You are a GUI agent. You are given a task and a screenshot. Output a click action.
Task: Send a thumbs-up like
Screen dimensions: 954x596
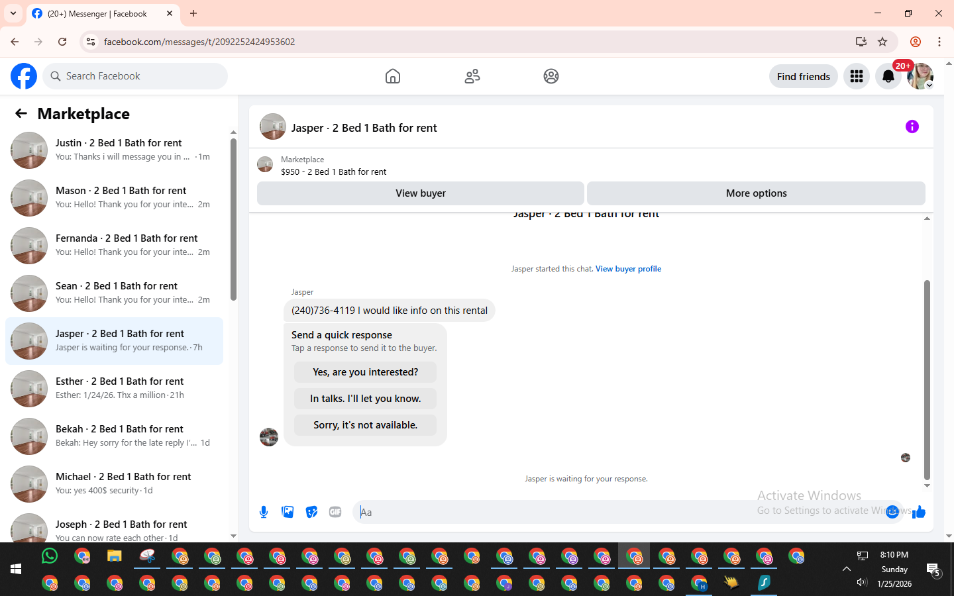click(x=919, y=512)
